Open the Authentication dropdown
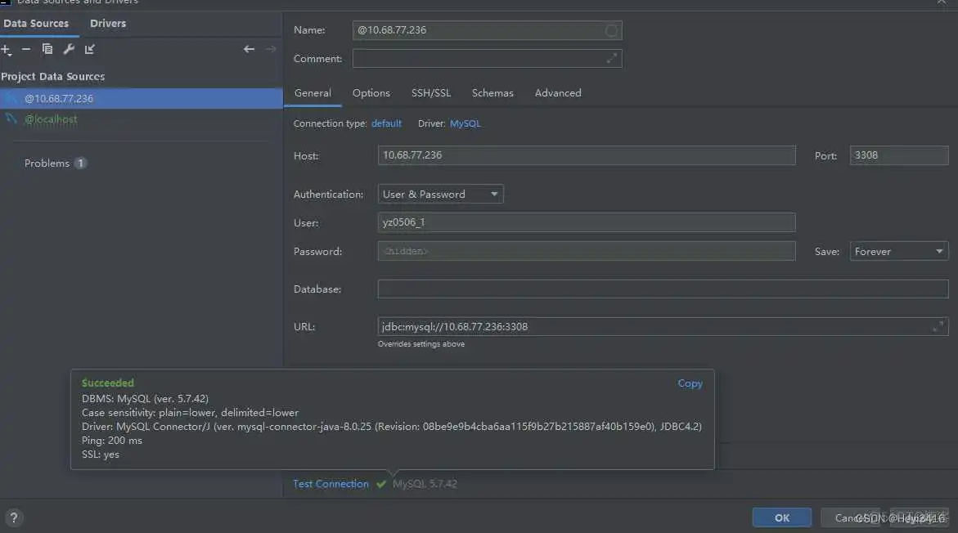Image resolution: width=958 pixels, height=533 pixels. pos(439,194)
